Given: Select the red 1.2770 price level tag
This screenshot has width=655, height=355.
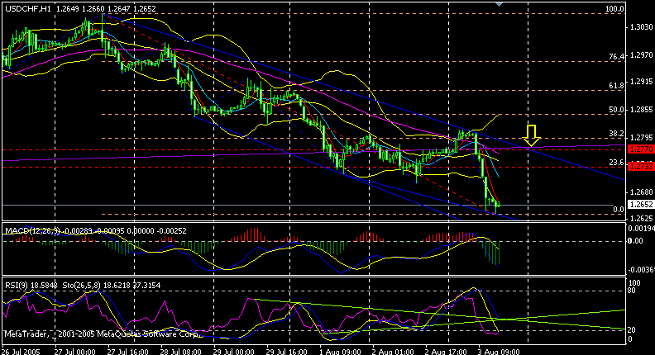Looking at the screenshot, I should 641,149.
